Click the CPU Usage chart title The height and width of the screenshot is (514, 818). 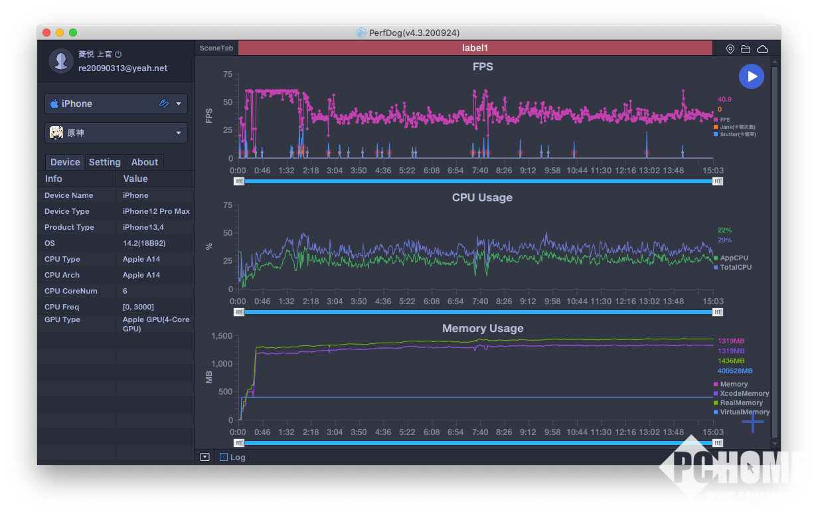[x=482, y=197]
